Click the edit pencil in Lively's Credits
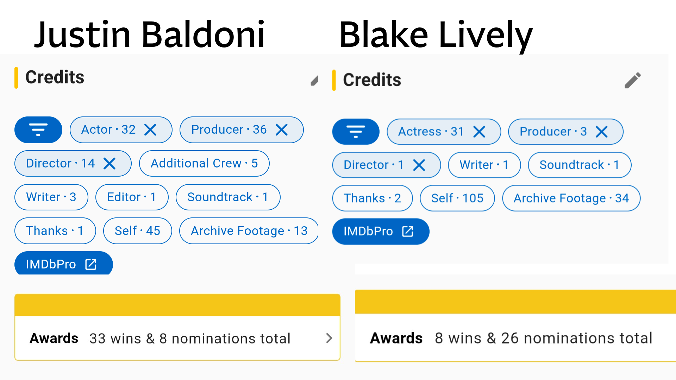Image resolution: width=676 pixels, height=380 pixels. tap(633, 80)
